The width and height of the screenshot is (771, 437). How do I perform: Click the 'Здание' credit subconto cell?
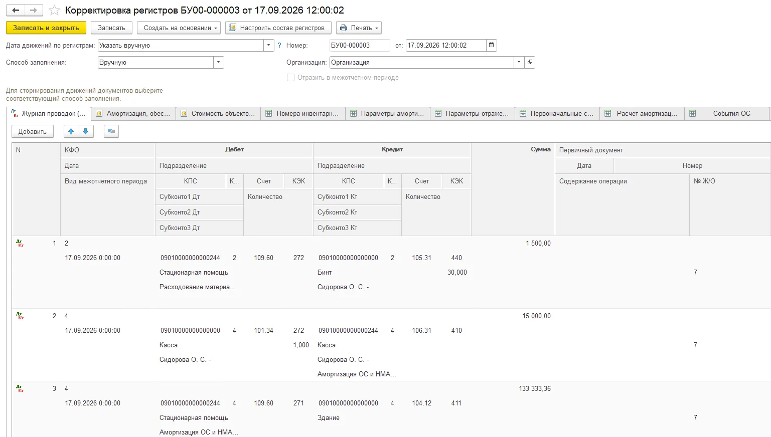[329, 418]
